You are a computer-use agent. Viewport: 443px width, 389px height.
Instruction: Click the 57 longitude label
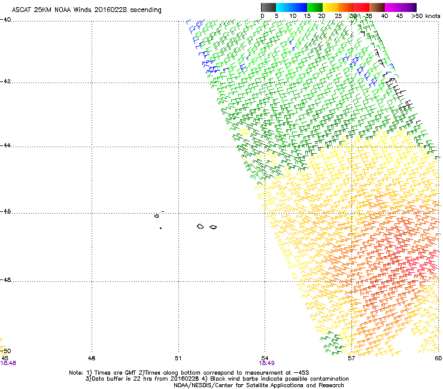[x=351, y=358]
